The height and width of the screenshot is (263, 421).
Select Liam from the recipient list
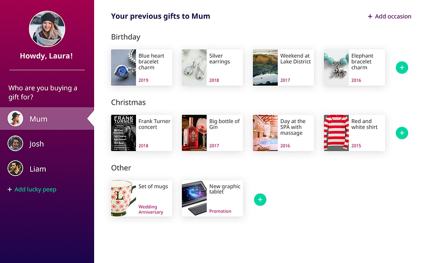[38, 168]
